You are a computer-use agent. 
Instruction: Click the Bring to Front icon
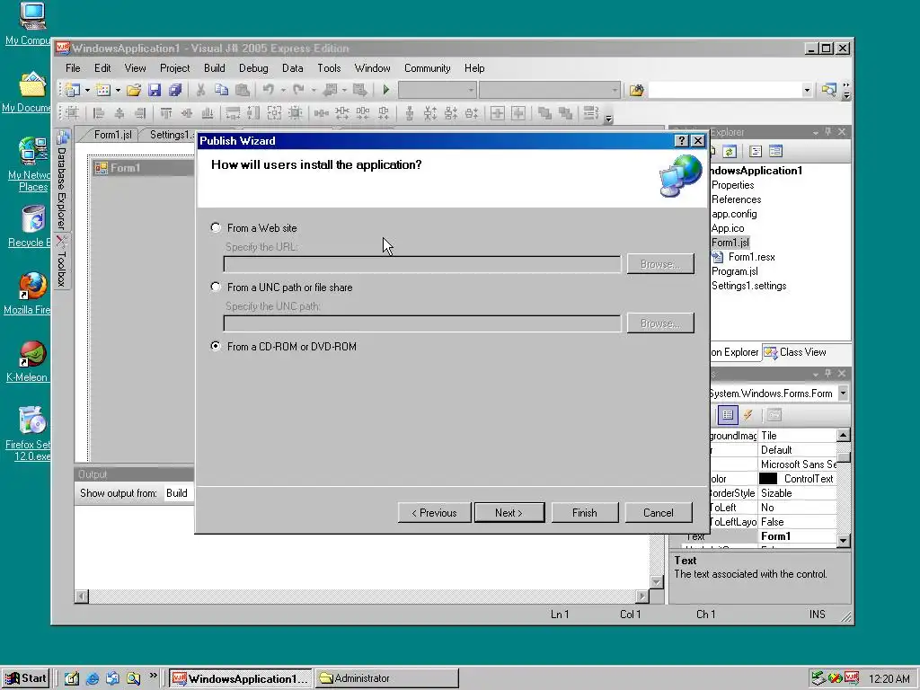click(544, 112)
